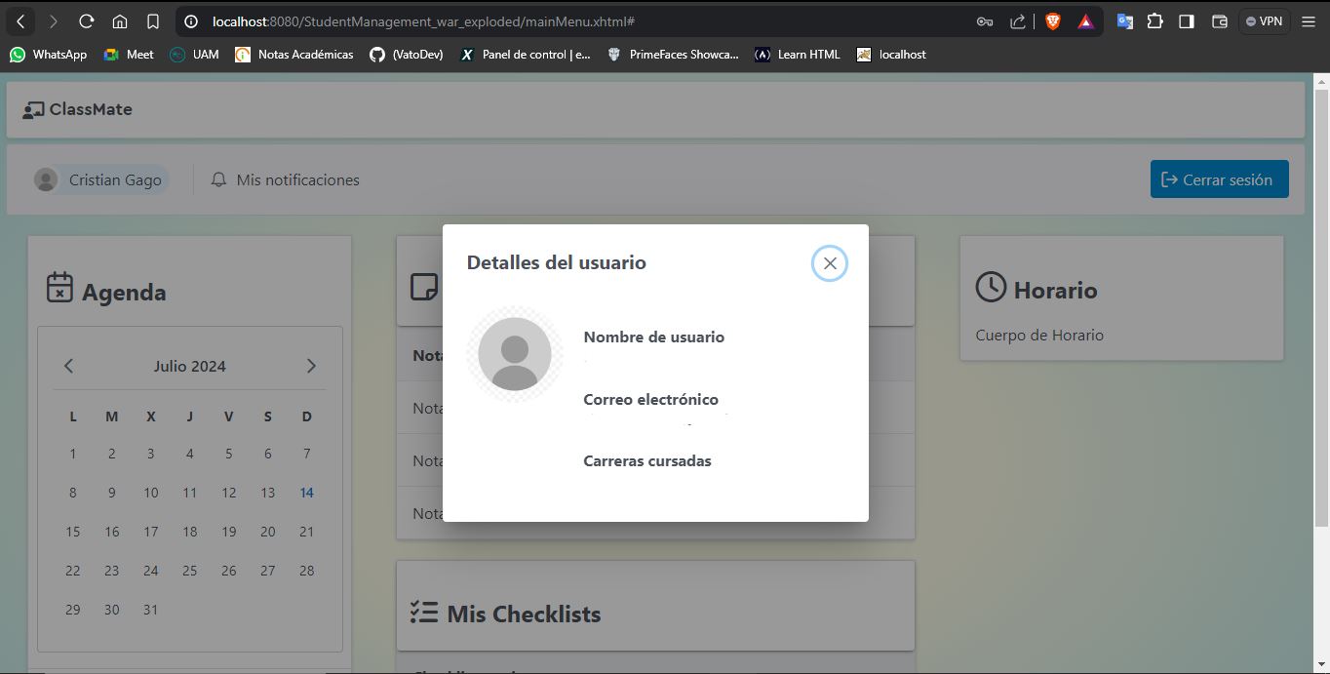1330x674 pixels.
Task: Click the browser extensions puzzle icon
Action: (x=1154, y=20)
